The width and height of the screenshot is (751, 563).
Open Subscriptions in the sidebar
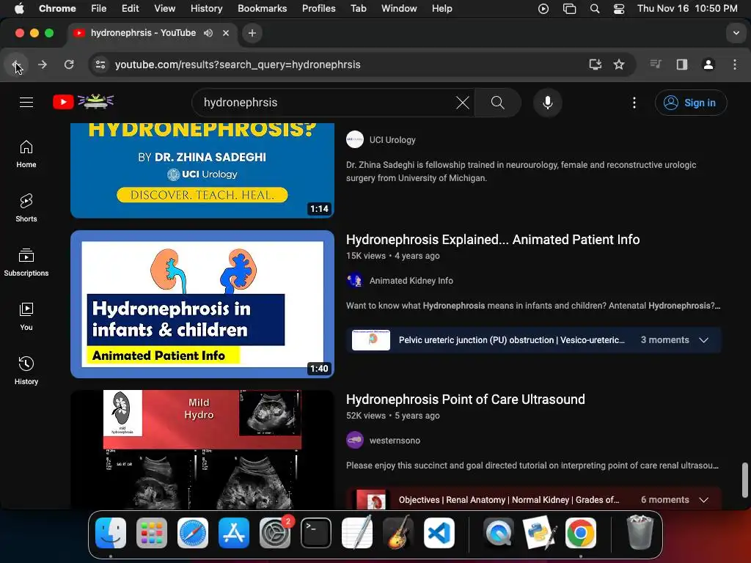point(26,262)
